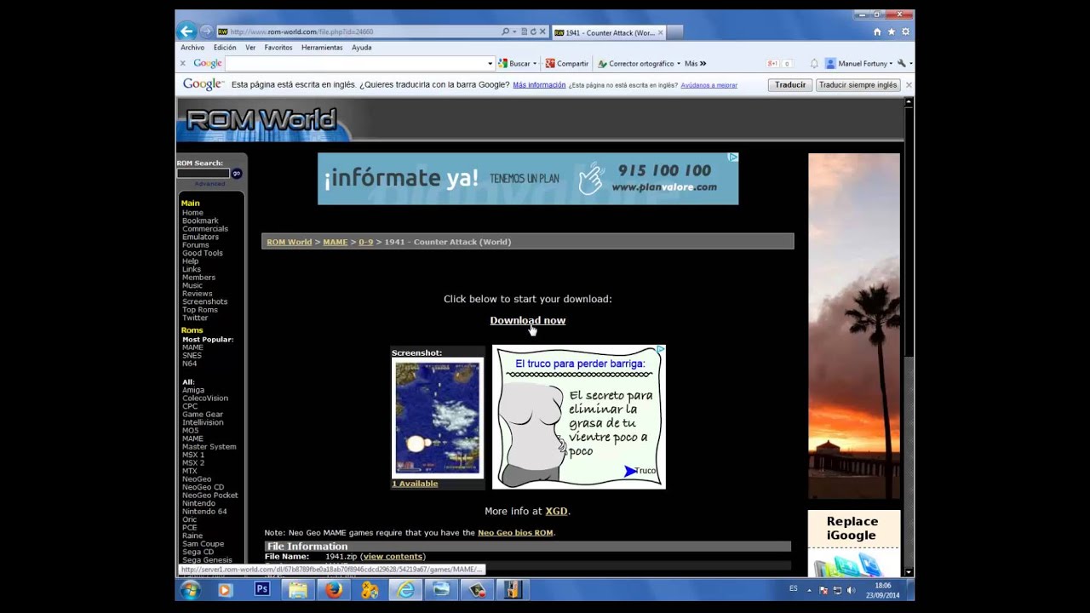Open Windows Start button
Screen dimensions: 1090x613
coord(190,590)
